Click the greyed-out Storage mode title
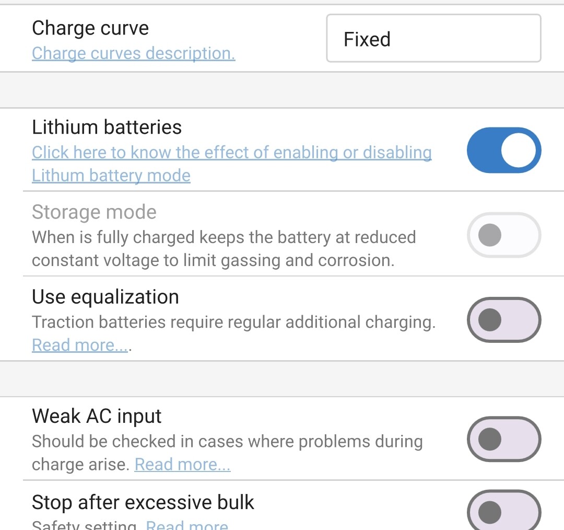Image resolution: width=564 pixels, height=530 pixels. 94,212
